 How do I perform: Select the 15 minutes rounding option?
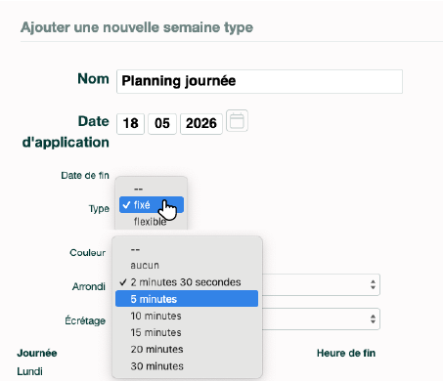(x=187, y=332)
